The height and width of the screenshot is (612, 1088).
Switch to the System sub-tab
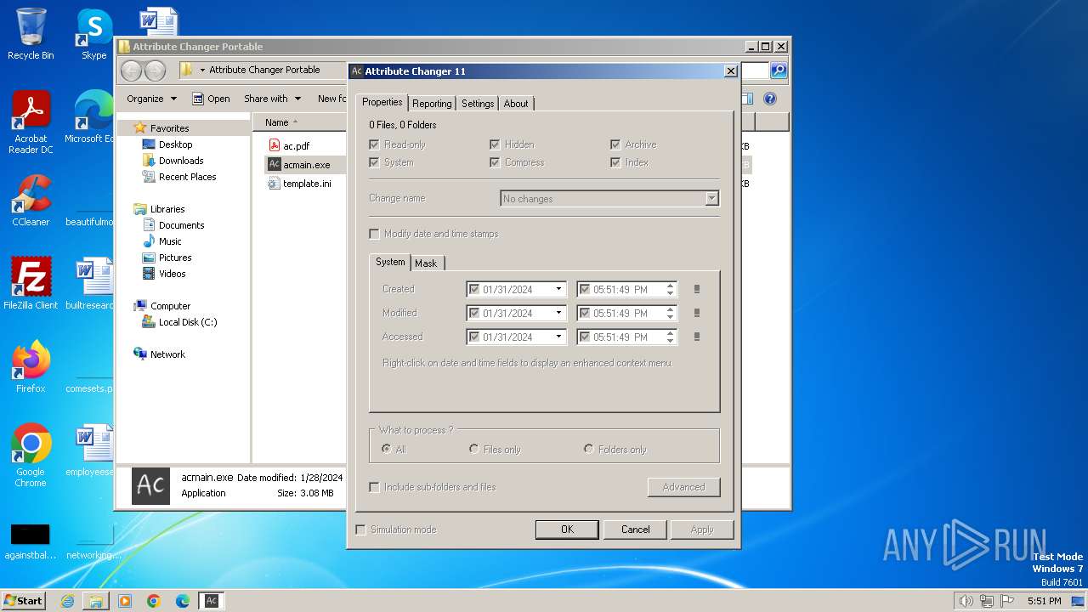pos(390,262)
